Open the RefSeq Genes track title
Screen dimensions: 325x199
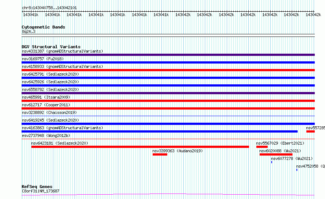pyautogui.click(x=37, y=187)
